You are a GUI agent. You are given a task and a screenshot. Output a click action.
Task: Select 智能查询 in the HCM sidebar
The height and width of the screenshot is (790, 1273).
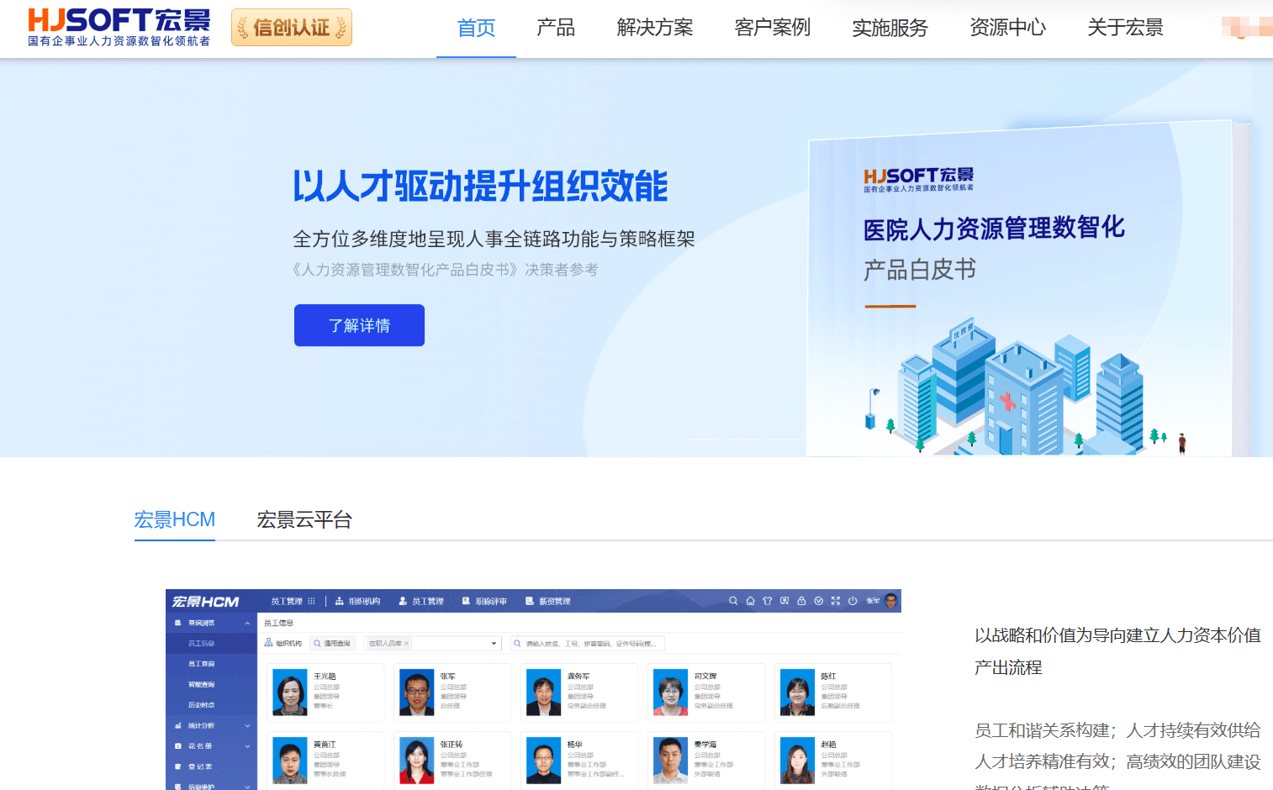[202, 685]
